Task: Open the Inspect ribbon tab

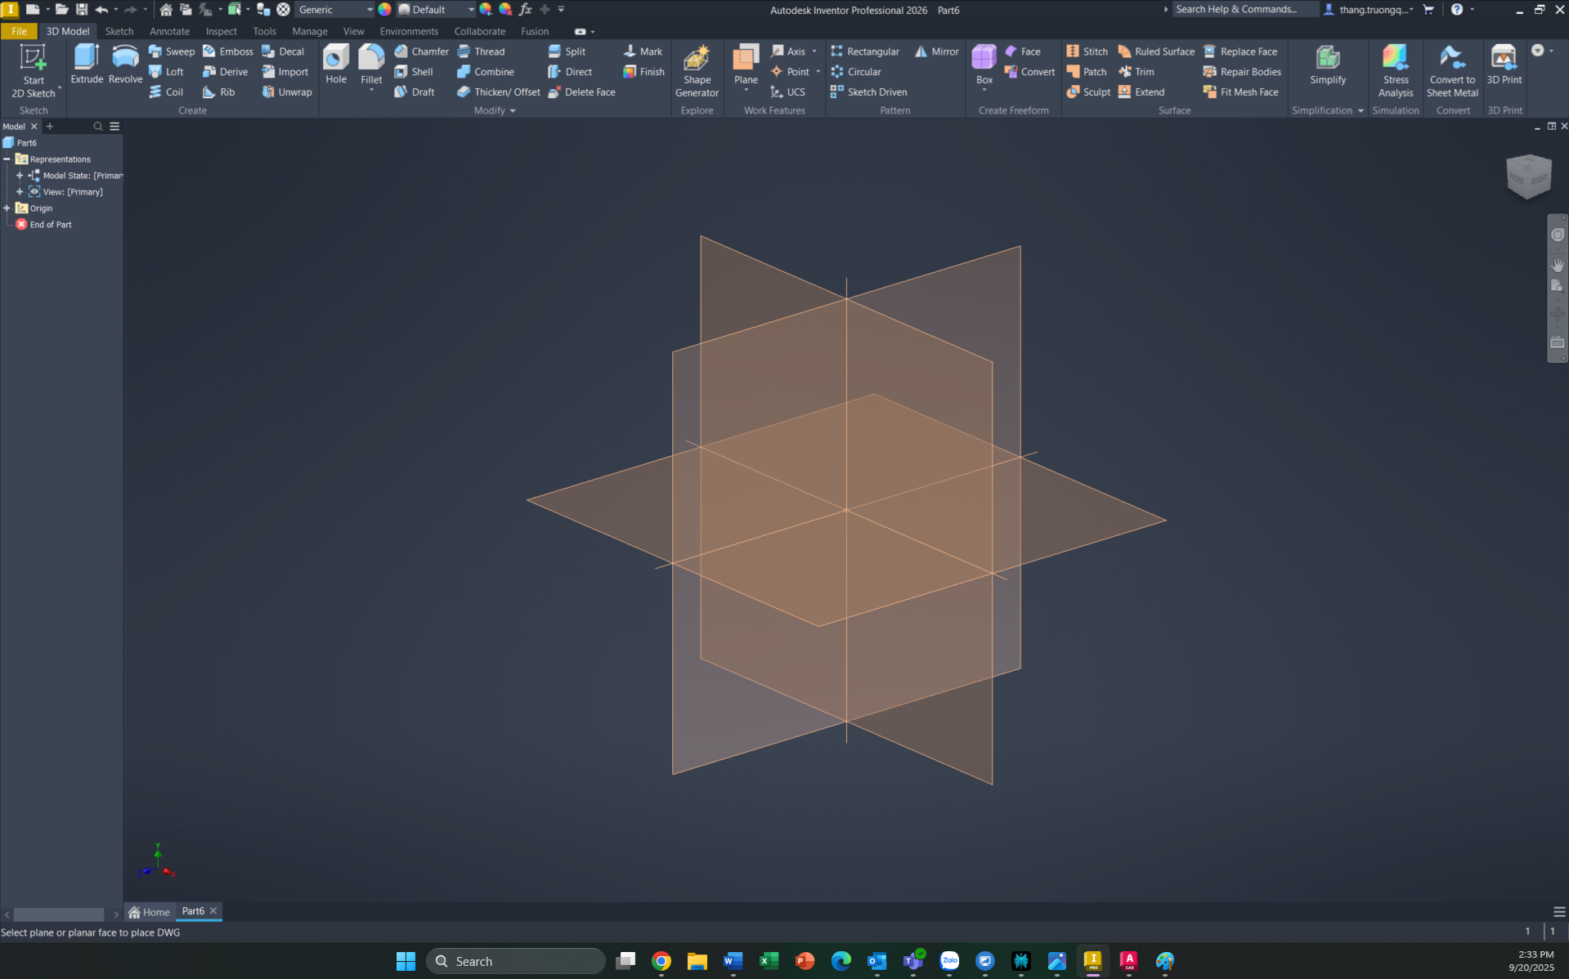Action: (221, 31)
